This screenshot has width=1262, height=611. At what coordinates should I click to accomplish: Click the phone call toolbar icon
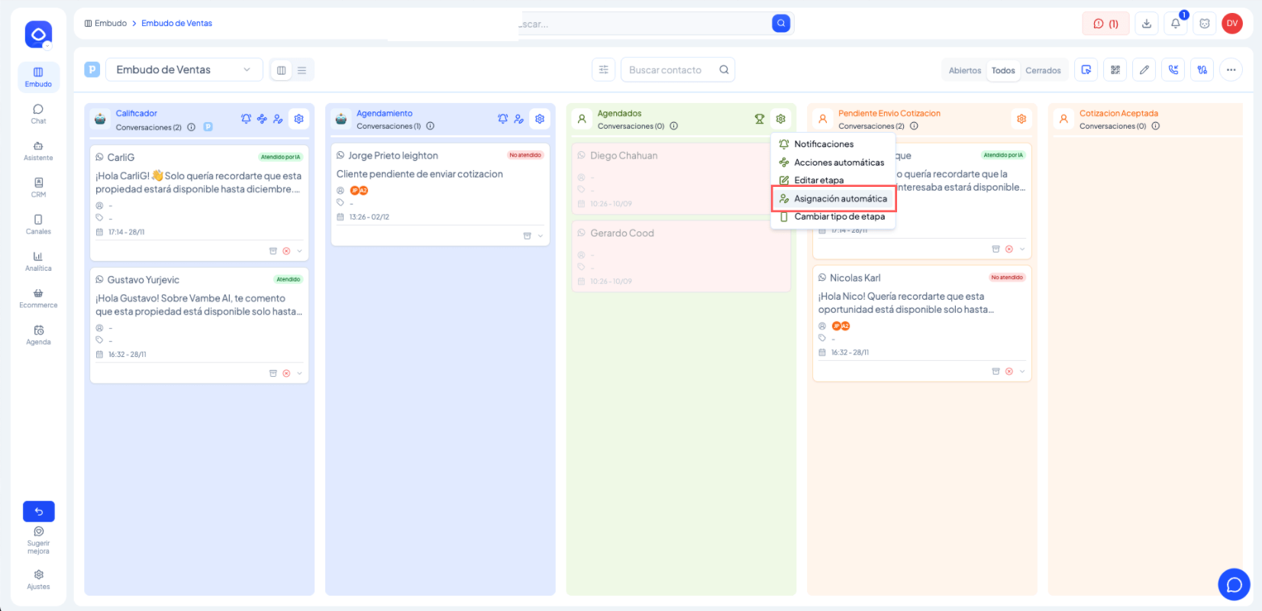(x=1173, y=70)
